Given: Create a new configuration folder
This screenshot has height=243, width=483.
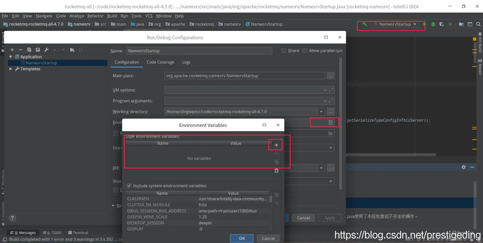Looking at the screenshot, I should (x=72, y=50).
